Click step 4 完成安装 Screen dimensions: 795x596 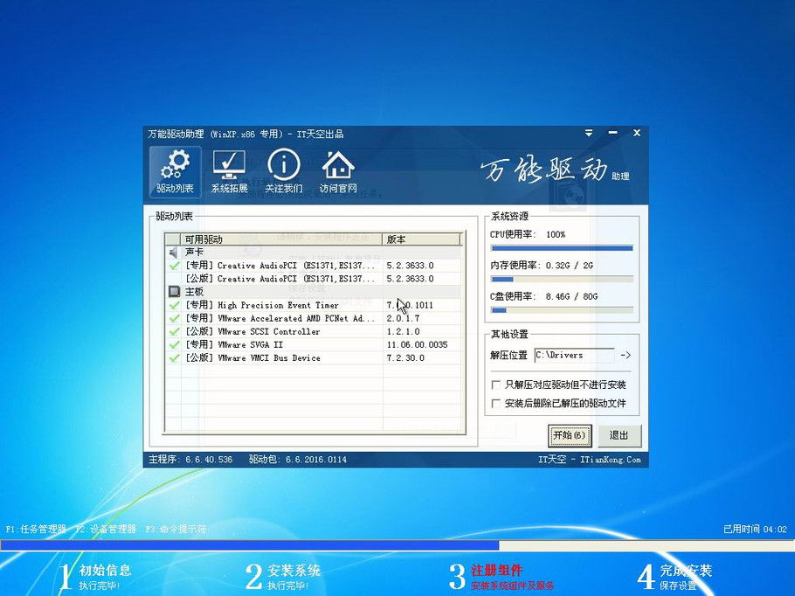click(x=674, y=577)
